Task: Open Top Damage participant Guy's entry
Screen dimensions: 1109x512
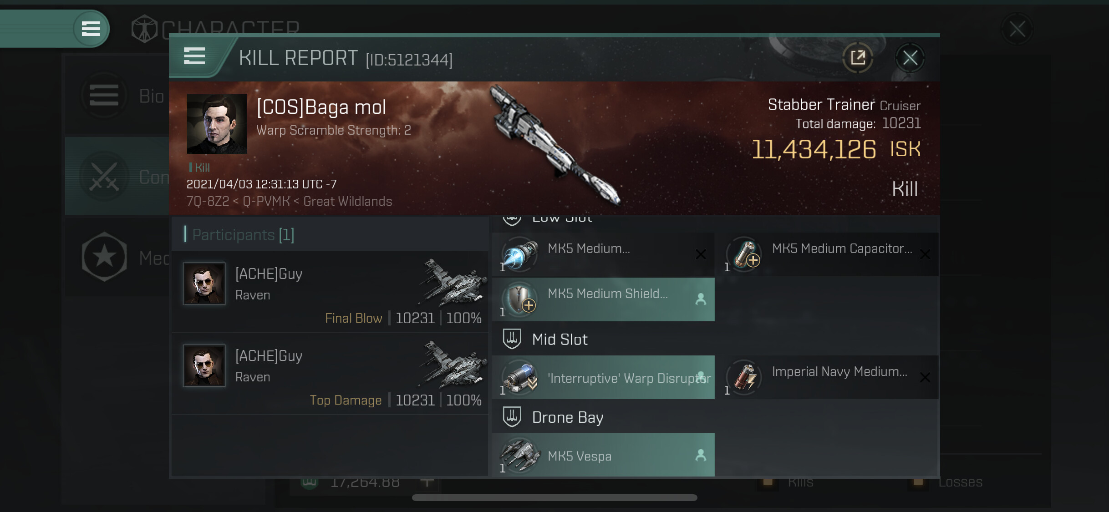Action: pos(330,374)
